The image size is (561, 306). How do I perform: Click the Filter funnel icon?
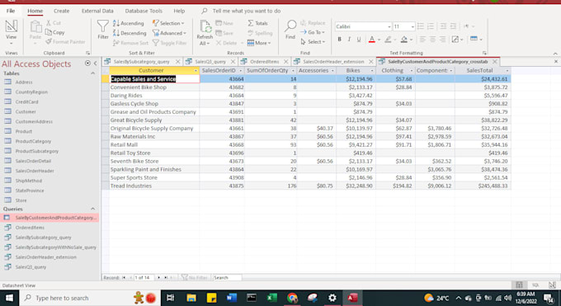point(102,30)
